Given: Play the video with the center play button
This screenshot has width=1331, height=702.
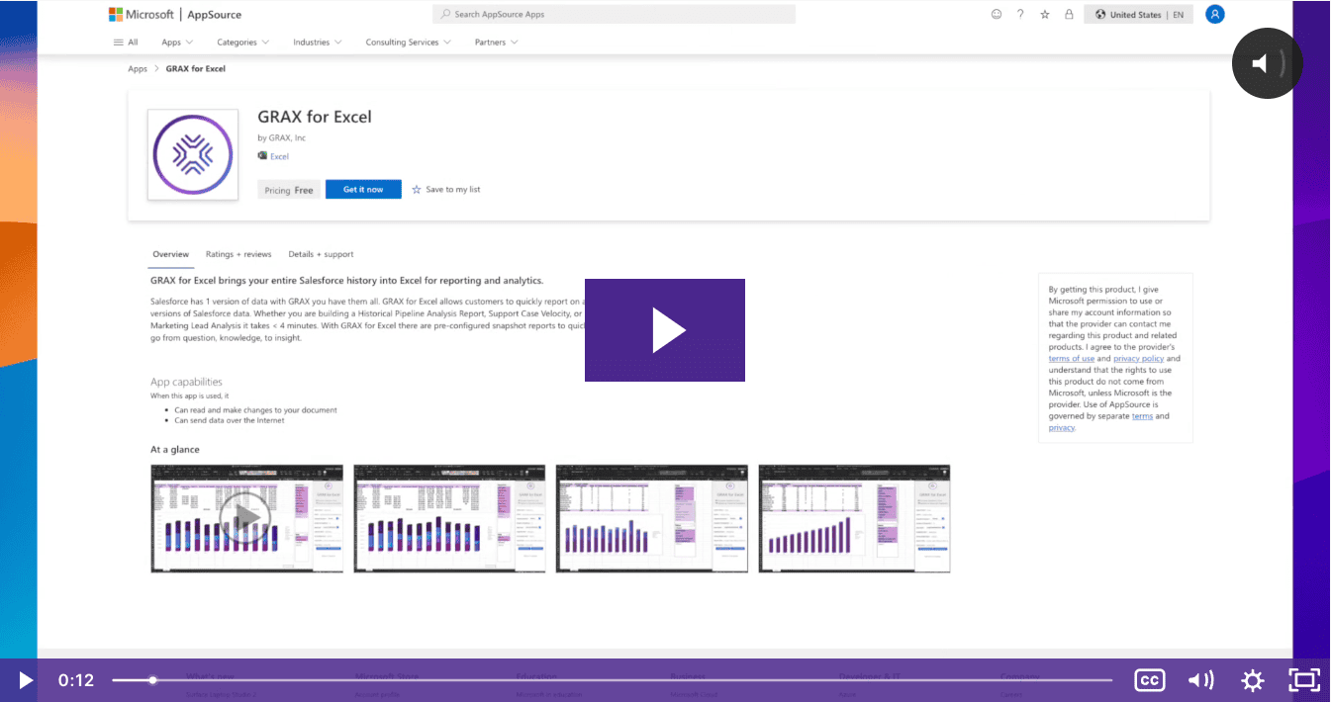Looking at the screenshot, I should point(665,330).
